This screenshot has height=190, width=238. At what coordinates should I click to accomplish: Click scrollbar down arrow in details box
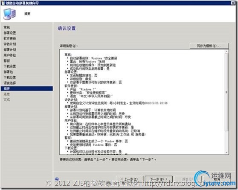tap(226, 152)
